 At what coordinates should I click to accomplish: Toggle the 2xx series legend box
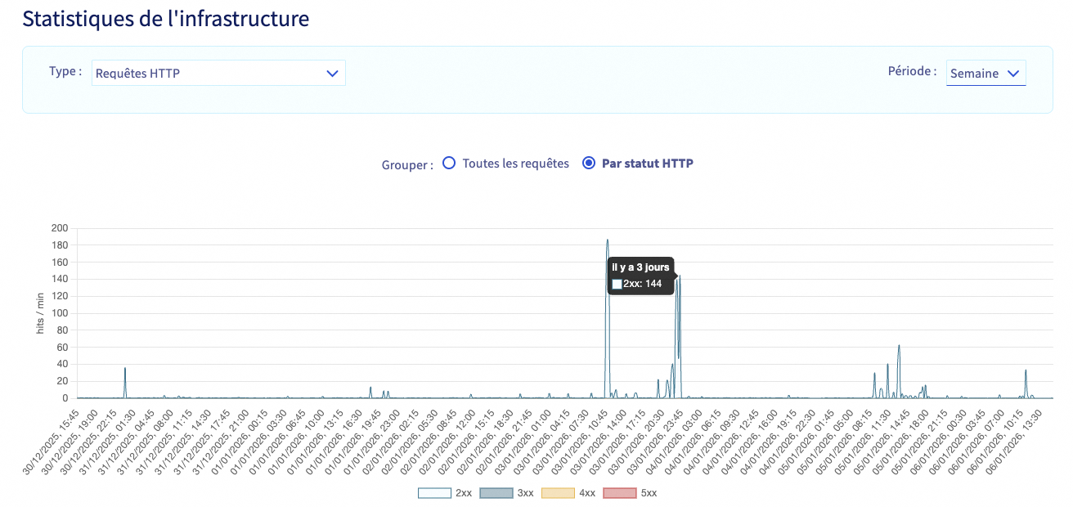(434, 493)
